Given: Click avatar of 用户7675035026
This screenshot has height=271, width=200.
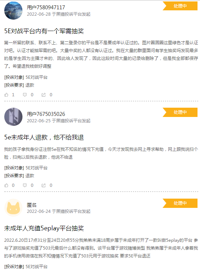Looking at the screenshot, I should click(x=13, y=117).
